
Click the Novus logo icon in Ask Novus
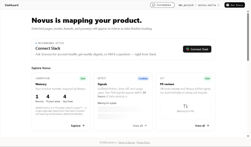coord(228,5)
